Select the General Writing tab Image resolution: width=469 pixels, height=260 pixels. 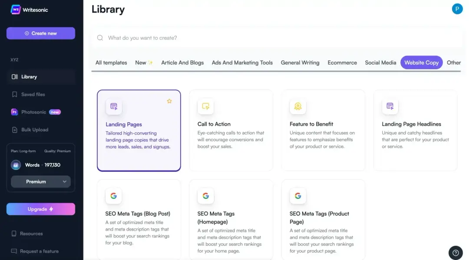click(x=300, y=63)
